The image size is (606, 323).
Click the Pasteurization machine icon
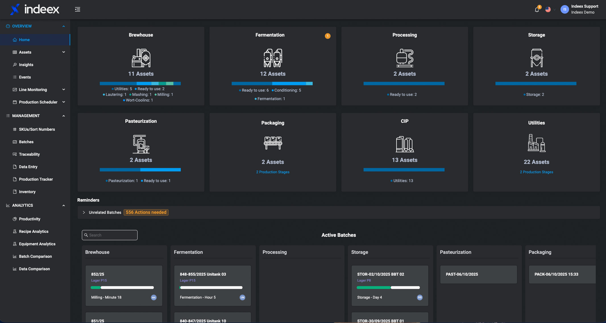click(x=141, y=144)
